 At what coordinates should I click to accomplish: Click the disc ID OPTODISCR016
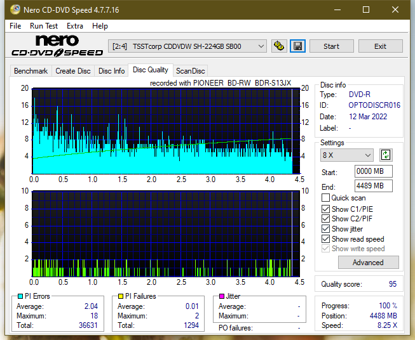(x=374, y=105)
